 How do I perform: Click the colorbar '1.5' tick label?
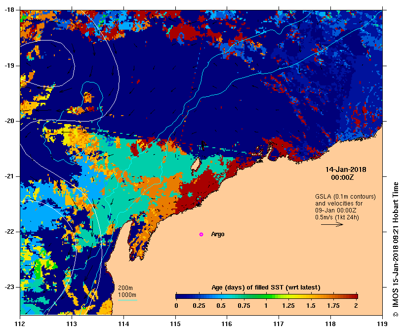point(311,306)
